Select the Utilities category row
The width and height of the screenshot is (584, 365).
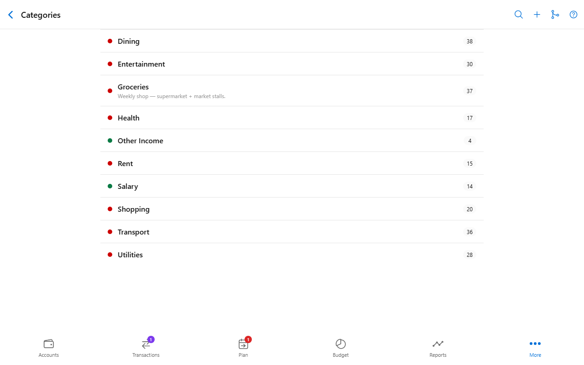pos(292,255)
